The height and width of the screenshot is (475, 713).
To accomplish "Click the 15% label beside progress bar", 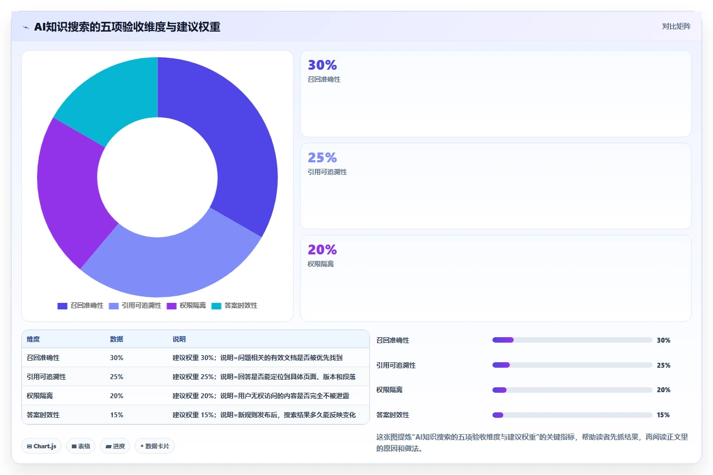I will coord(663,415).
